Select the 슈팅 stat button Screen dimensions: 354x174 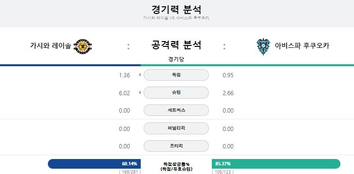[x=176, y=92]
